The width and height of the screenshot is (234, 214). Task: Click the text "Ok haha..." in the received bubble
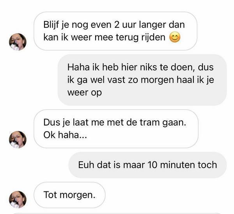click(x=65, y=135)
